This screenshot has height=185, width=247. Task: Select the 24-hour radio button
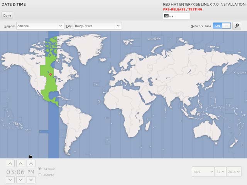(40, 169)
